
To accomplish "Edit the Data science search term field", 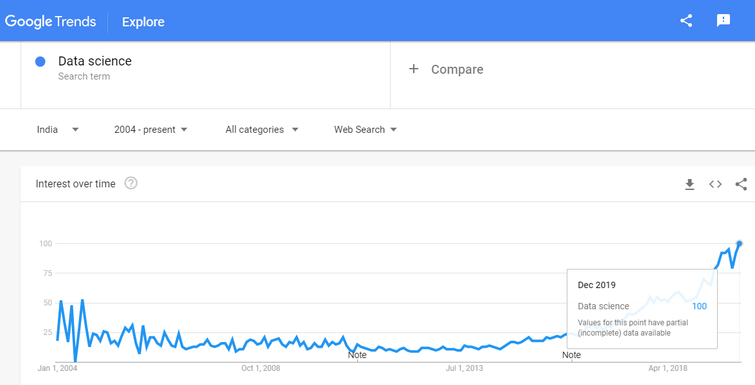I will click(206, 68).
